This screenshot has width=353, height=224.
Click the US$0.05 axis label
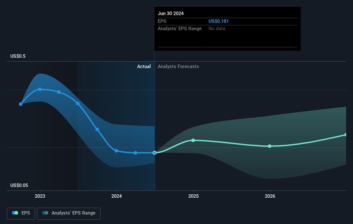point(19,185)
